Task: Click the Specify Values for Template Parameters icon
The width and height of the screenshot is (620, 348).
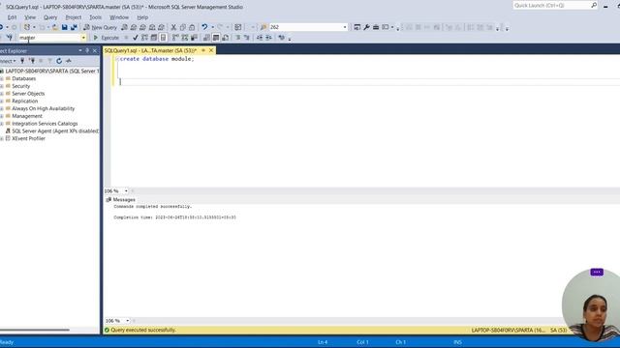Action: 281,38
